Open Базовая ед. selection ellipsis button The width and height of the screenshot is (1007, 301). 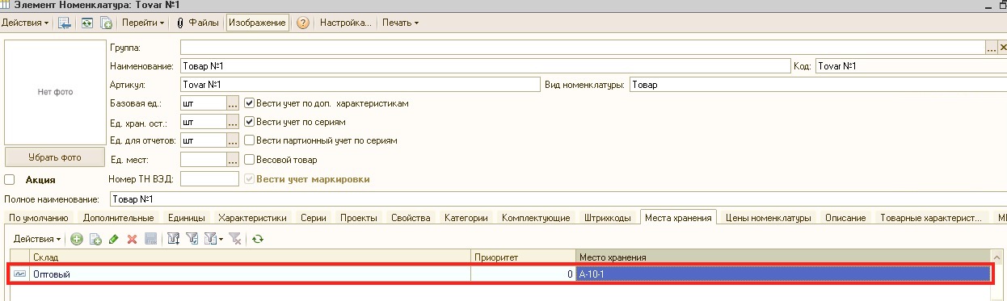[x=233, y=103]
